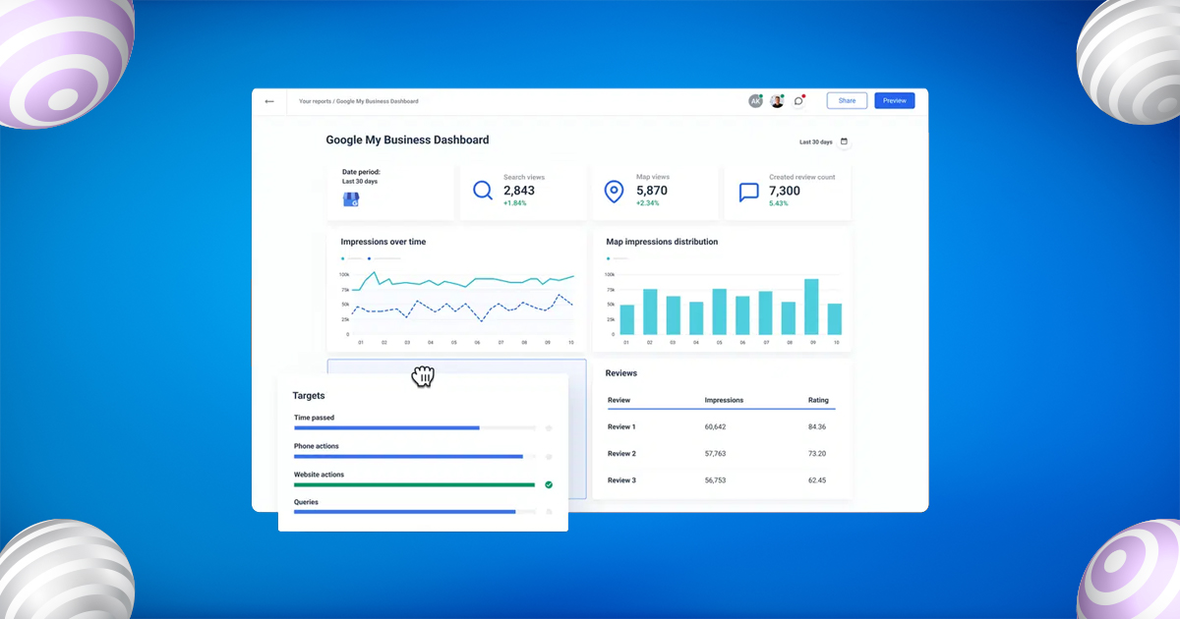Viewport: 1180px width, 619px height.
Task: Click the Share button
Action: [x=846, y=99]
